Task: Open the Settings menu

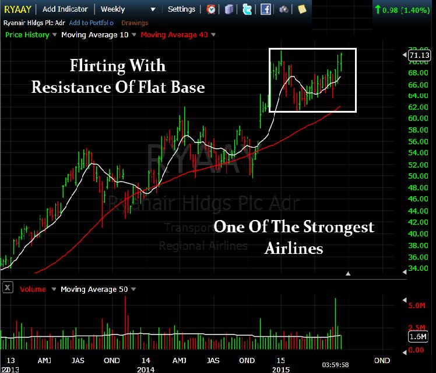Action: [x=181, y=9]
